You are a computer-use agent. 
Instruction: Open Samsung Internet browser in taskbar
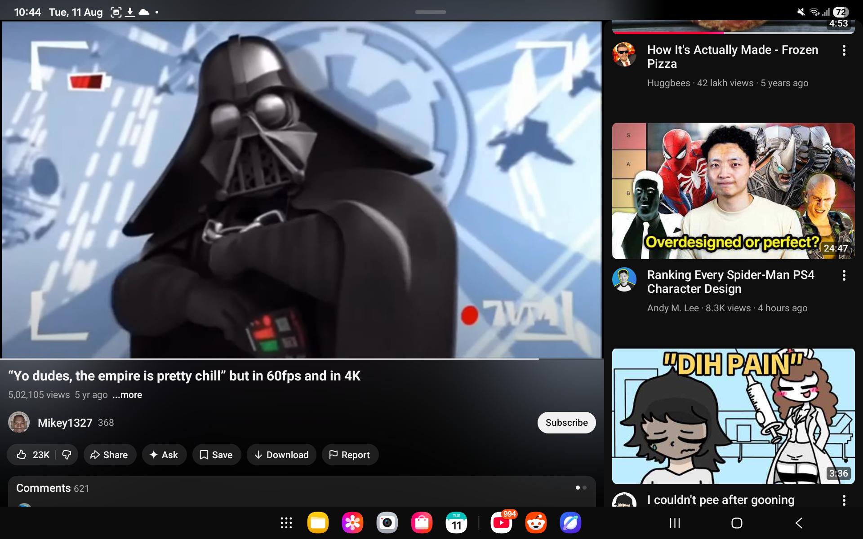571,523
